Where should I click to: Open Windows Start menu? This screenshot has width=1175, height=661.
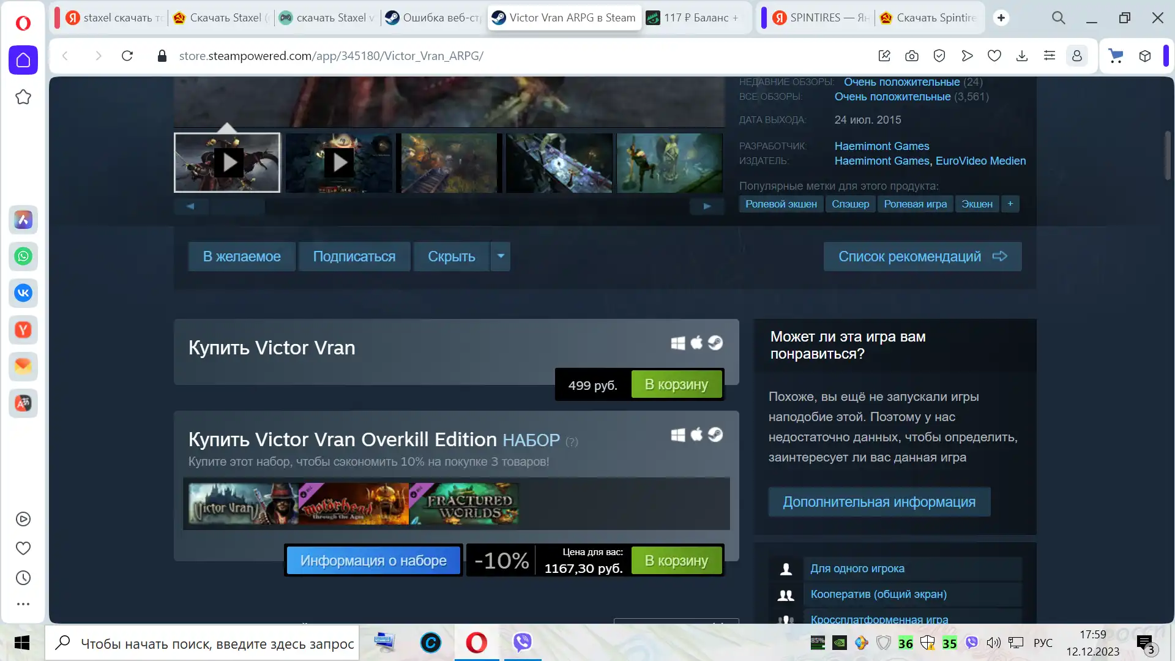pos(22,643)
